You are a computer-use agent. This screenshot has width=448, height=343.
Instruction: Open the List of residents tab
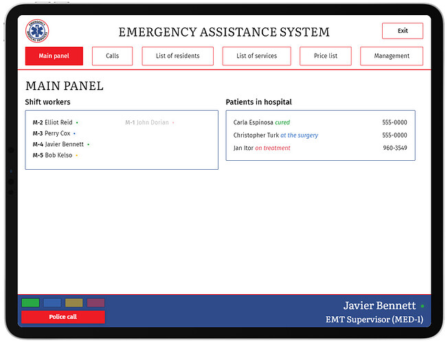point(178,56)
